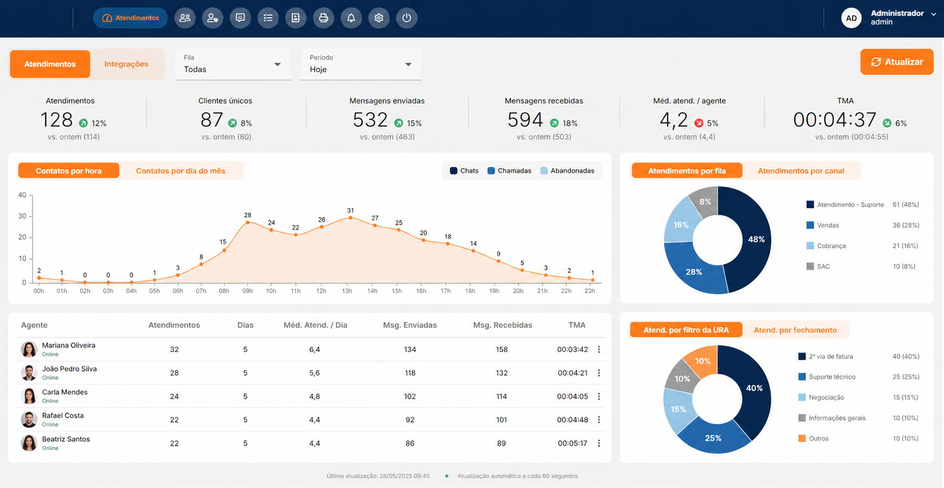The image size is (944, 488).
Task: Open the Atendimentos dashboard nav button
Action: pyautogui.click(x=130, y=18)
